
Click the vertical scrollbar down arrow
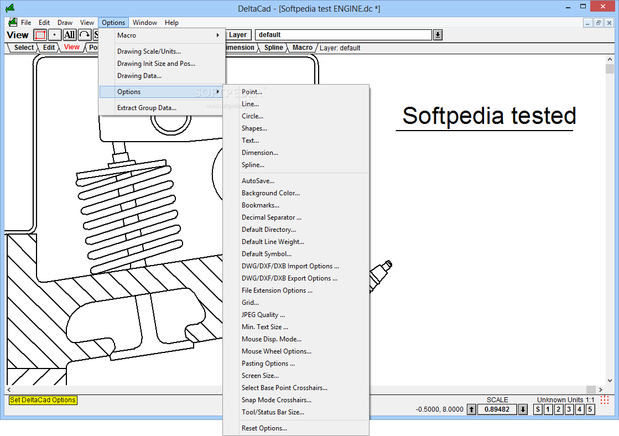tap(610, 381)
